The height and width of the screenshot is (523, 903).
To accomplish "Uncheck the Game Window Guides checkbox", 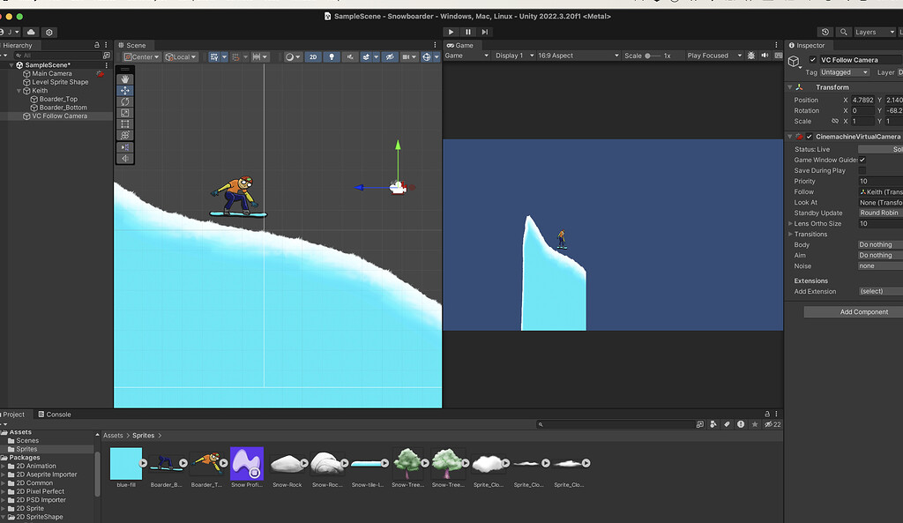I will click(862, 160).
